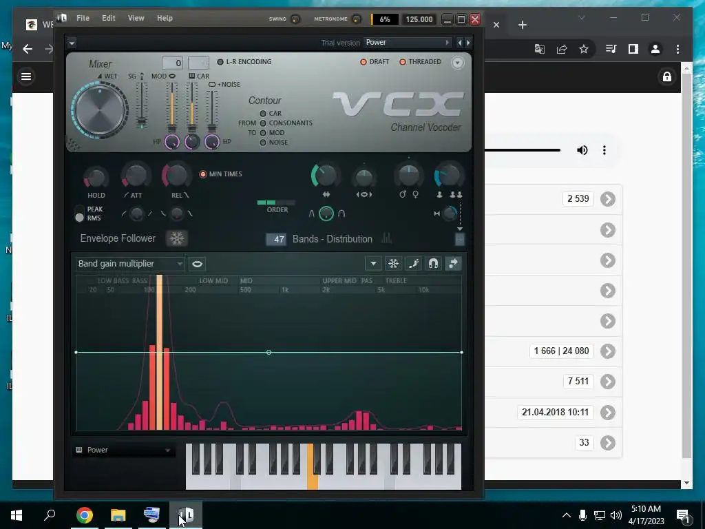Open the File menu
Screen dimensions: 705x529
83,18
